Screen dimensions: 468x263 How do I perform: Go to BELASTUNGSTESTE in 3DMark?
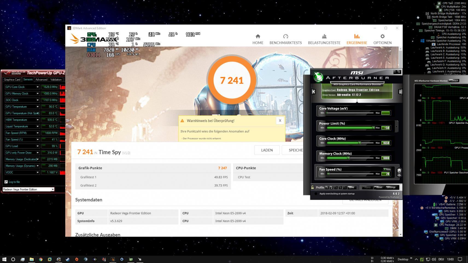324,39
